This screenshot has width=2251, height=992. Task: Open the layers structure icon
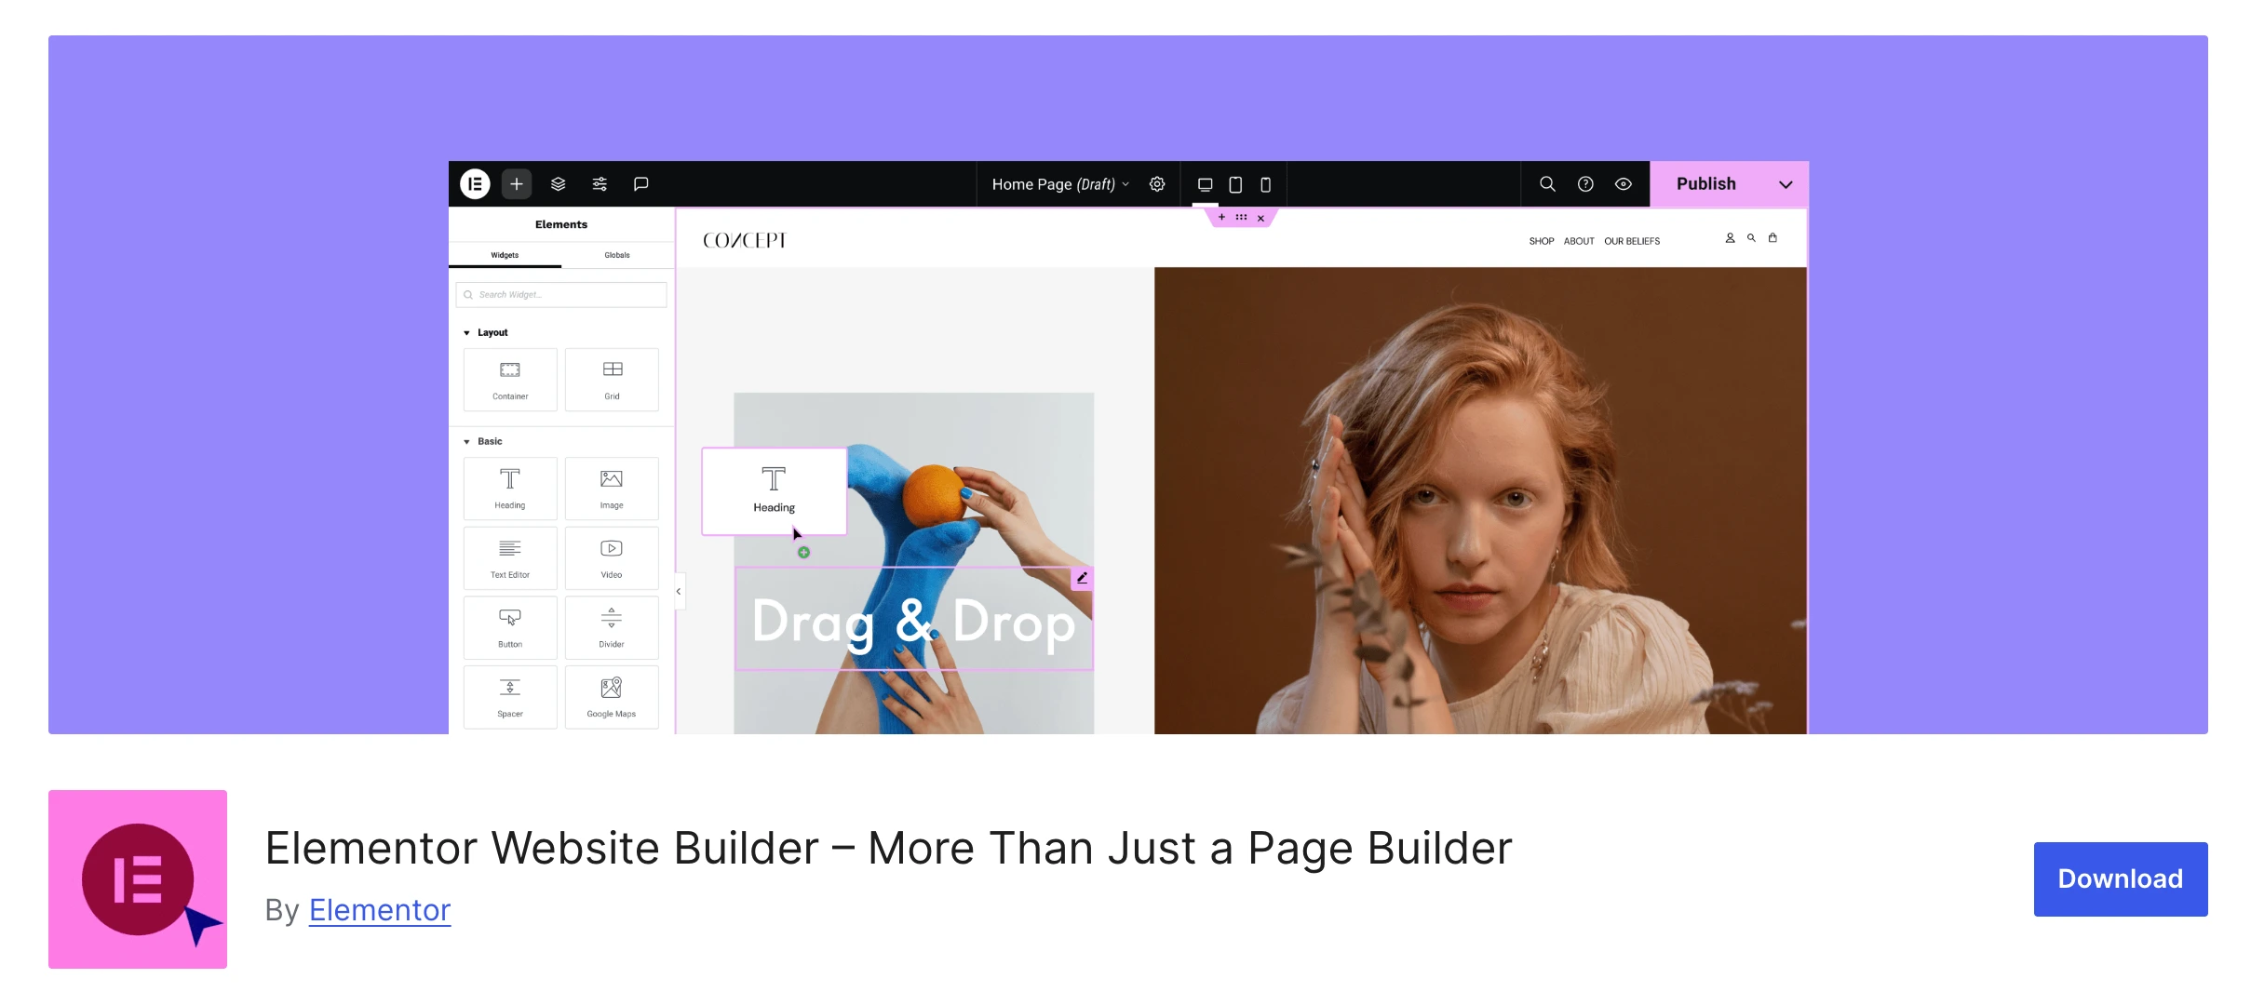click(x=558, y=184)
